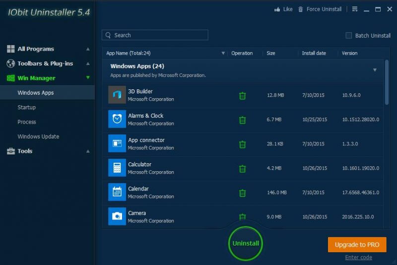Select the Alarms & Clock row name

[145, 116]
